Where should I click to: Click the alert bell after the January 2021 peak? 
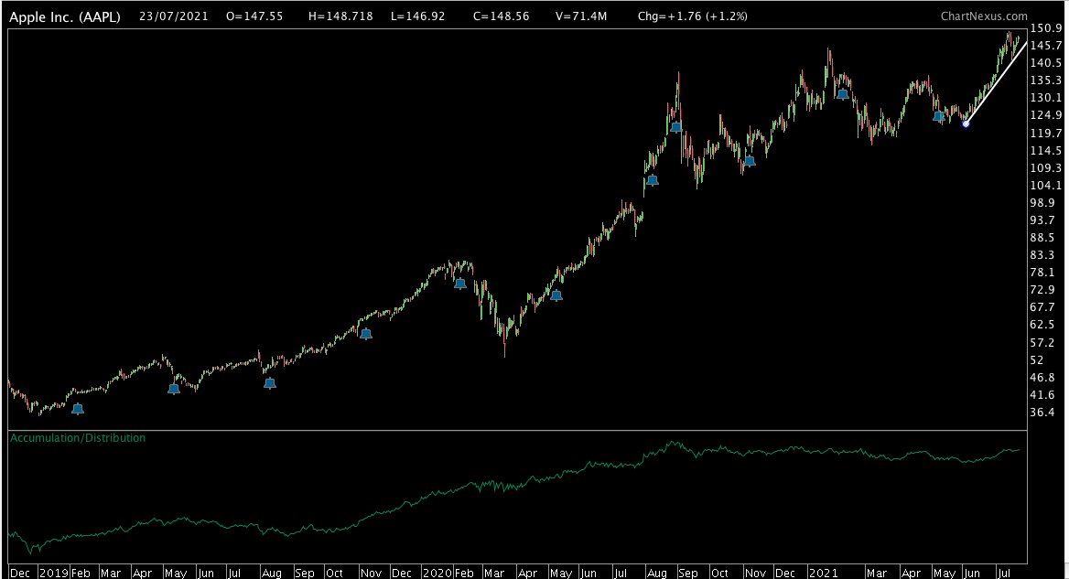pos(843,94)
